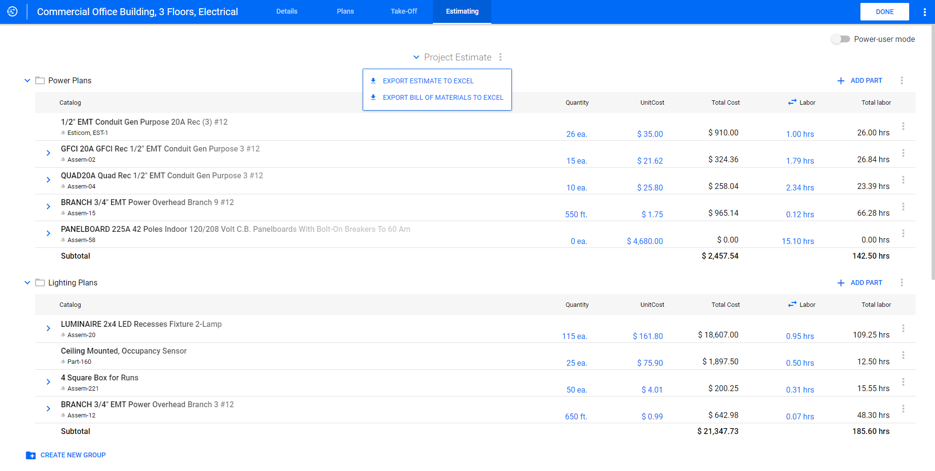Open Lighting Plans group options menu
This screenshot has height=471, width=935.
902,283
